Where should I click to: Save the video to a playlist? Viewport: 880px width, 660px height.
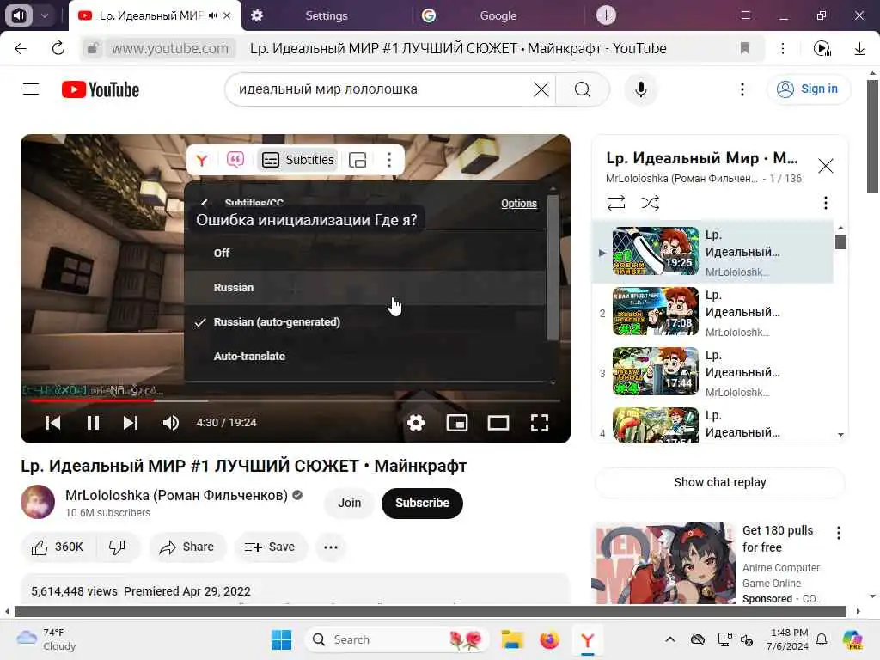click(270, 547)
